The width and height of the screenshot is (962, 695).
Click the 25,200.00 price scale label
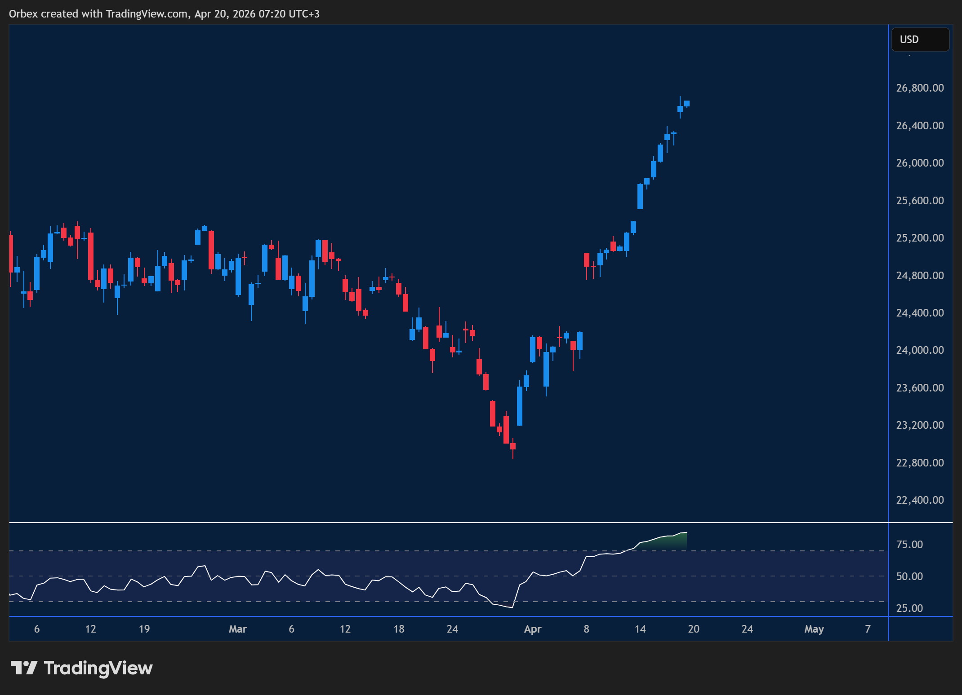coord(918,238)
